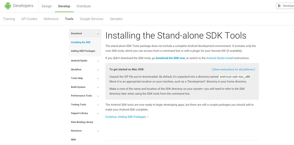This screenshot has width=294, height=145.
Task: Click the Revisions sidebar item
Action: click(x=76, y=131)
